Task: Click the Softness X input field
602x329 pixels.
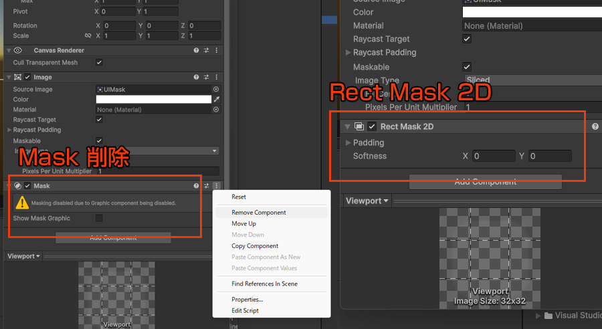Action: (x=493, y=156)
